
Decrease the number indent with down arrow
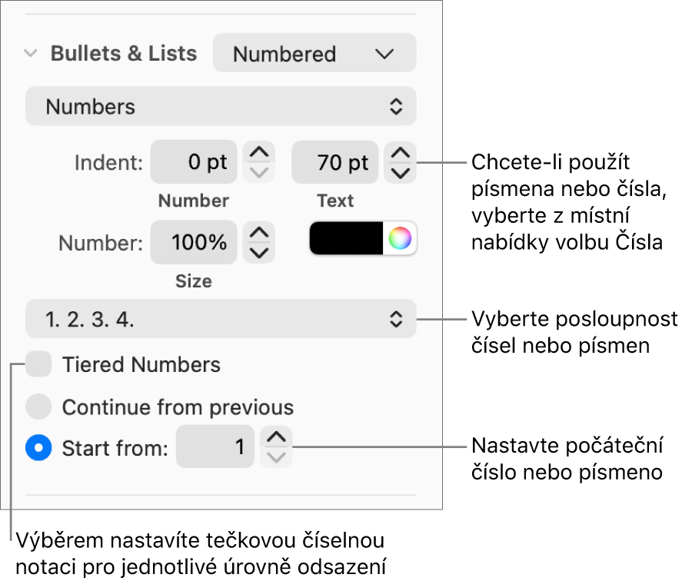pos(261,171)
